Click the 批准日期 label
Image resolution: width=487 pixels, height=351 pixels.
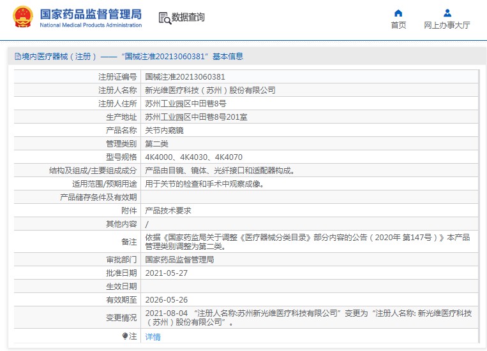[x=121, y=273]
